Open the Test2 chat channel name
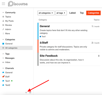 pos(8,85)
